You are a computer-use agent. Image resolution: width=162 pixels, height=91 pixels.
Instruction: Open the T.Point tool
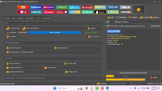click(x=133, y=17)
